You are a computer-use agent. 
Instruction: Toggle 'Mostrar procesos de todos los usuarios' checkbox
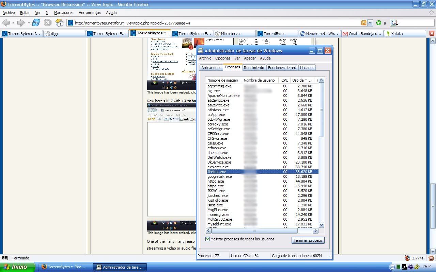click(208, 239)
